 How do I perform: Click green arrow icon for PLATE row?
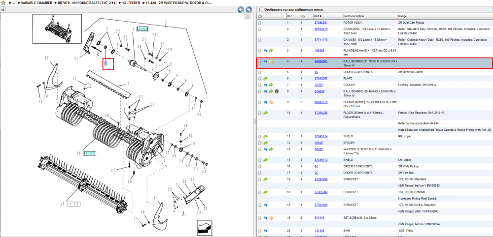tap(265, 78)
